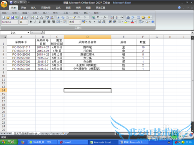Create a new workbook from classic toolbar

3,17
